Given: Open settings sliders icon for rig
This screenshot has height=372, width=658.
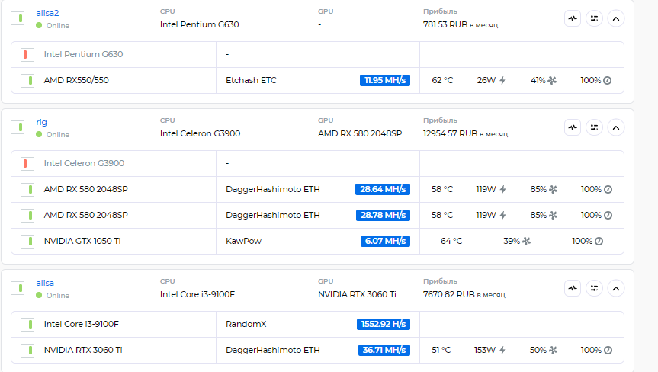Looking at the screenshot, I should 594,127.
